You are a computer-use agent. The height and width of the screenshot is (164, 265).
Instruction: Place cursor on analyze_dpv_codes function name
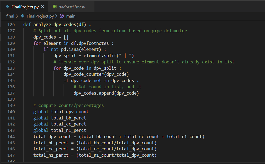coord(55,24)
